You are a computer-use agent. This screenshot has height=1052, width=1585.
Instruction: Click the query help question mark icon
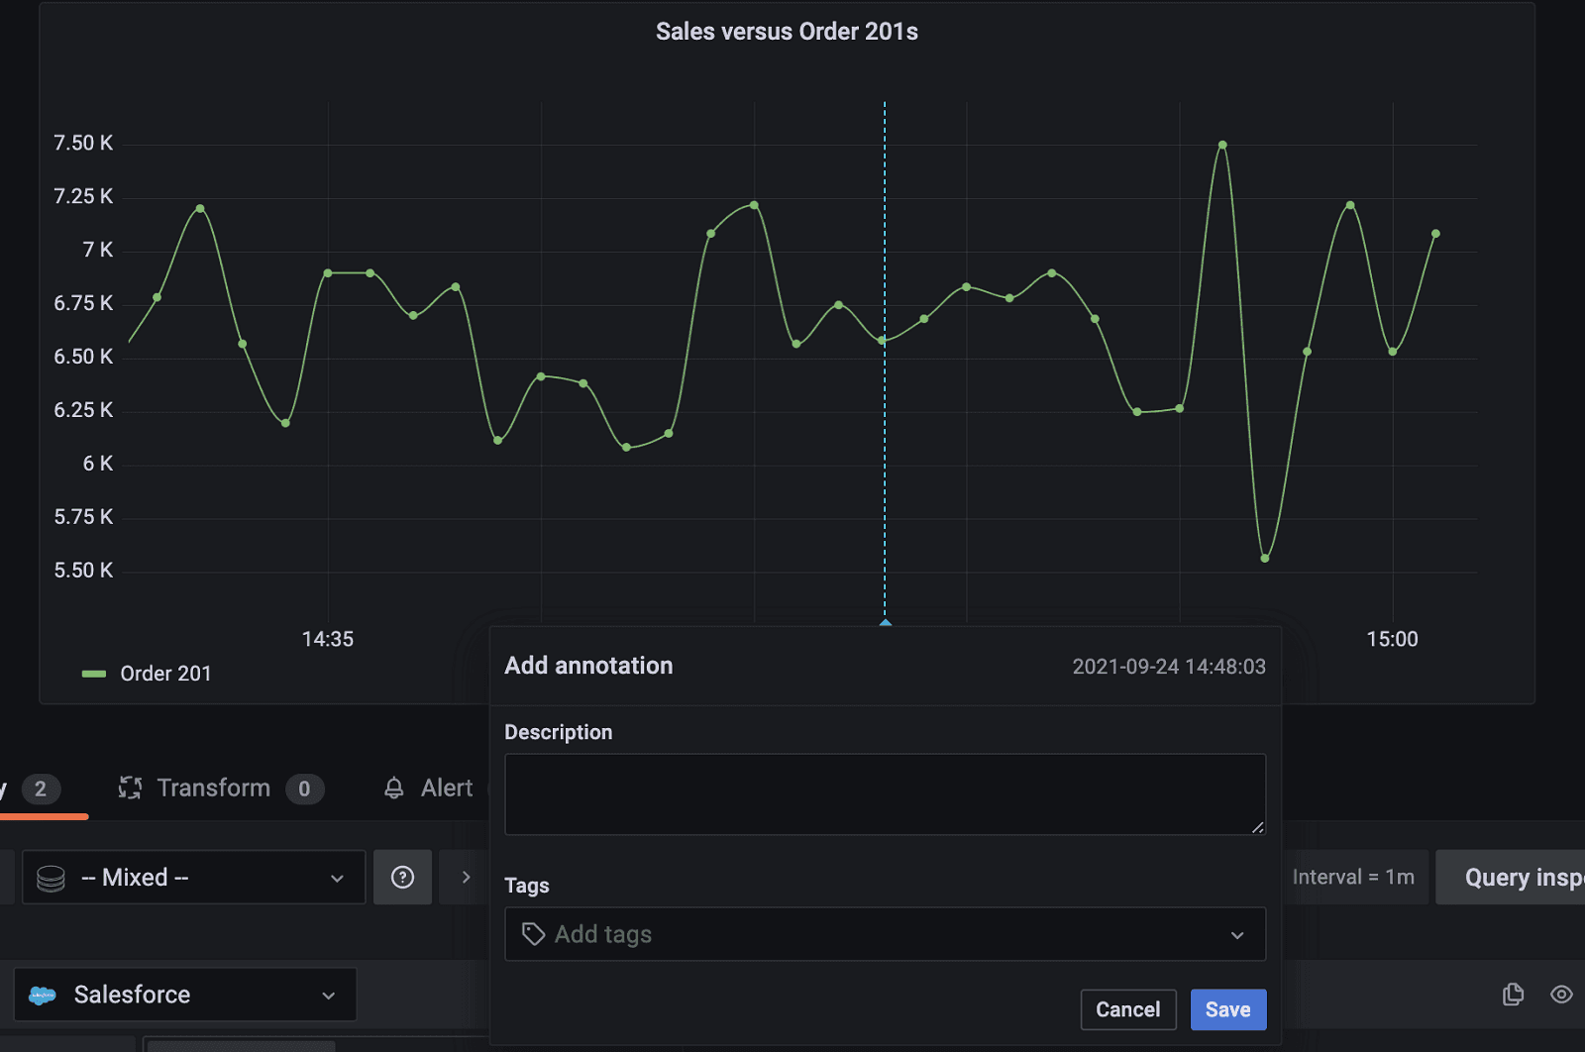point(402,877)
